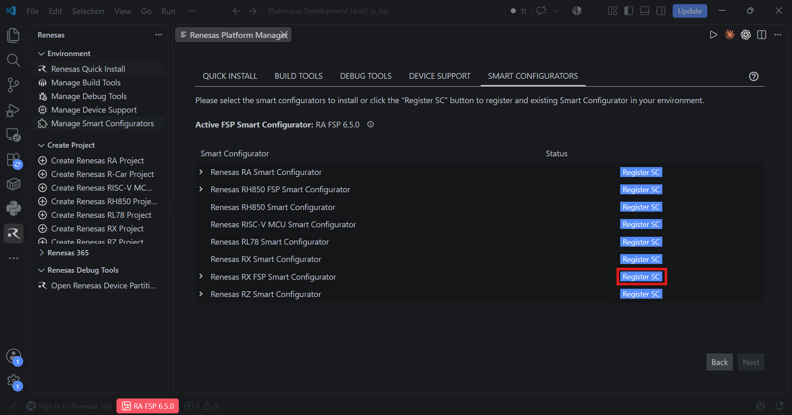Open the Search view icon
792x415 pixels.
(x=14, y=60)
